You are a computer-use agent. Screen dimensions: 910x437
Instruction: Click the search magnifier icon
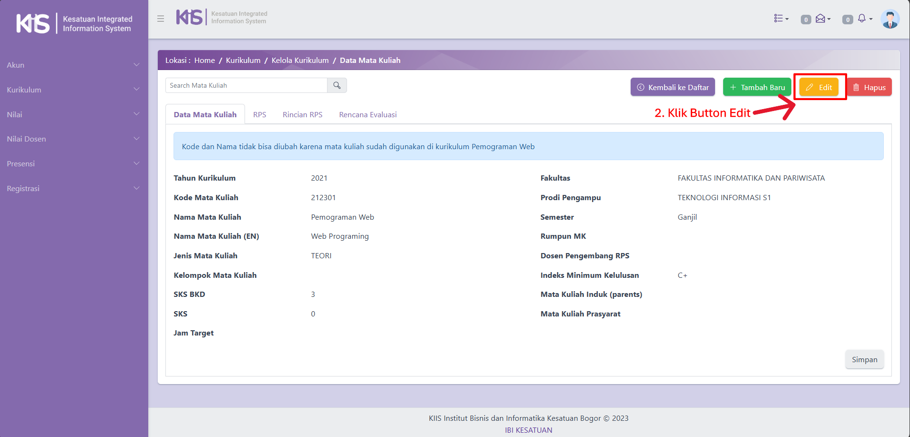point(337,85)
